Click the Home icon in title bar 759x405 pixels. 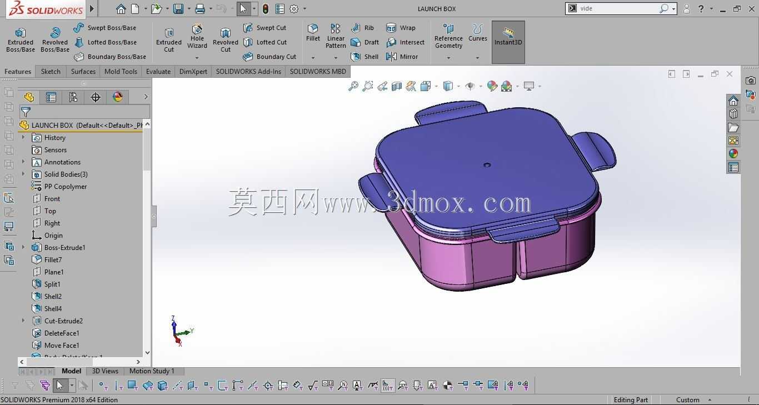[x=121, y=9]
